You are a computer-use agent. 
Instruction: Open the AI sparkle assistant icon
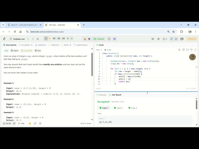(x=114, y=39)
